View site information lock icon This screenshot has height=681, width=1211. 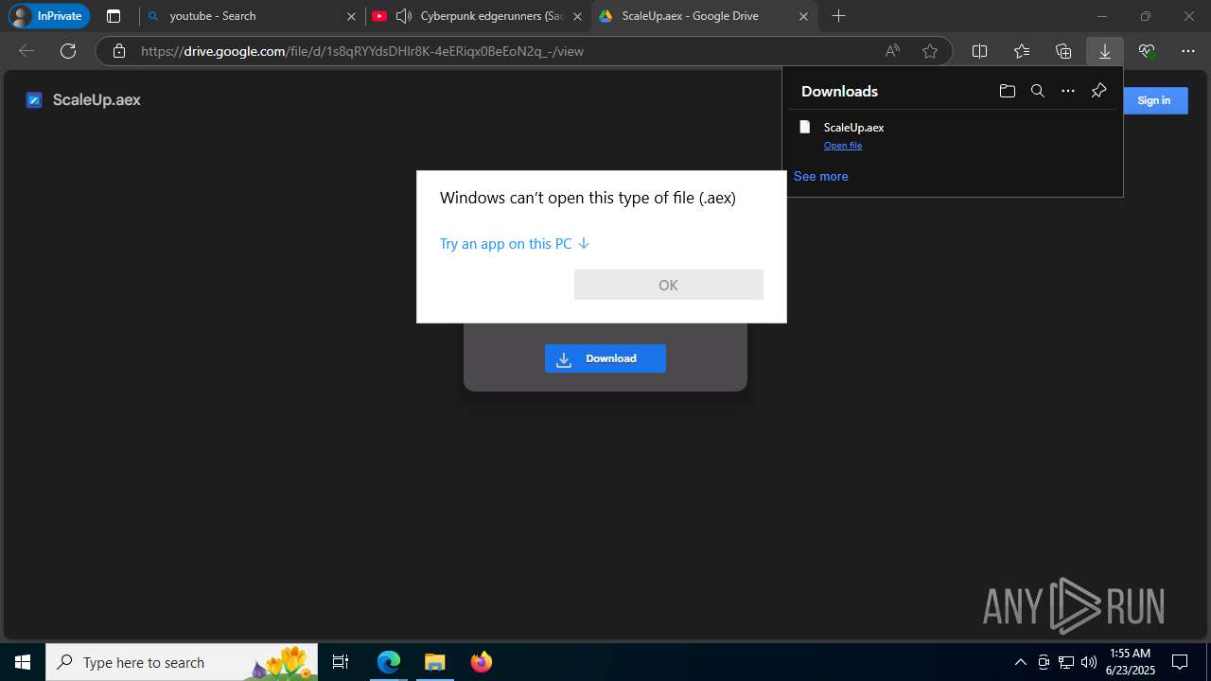(118, 51)
